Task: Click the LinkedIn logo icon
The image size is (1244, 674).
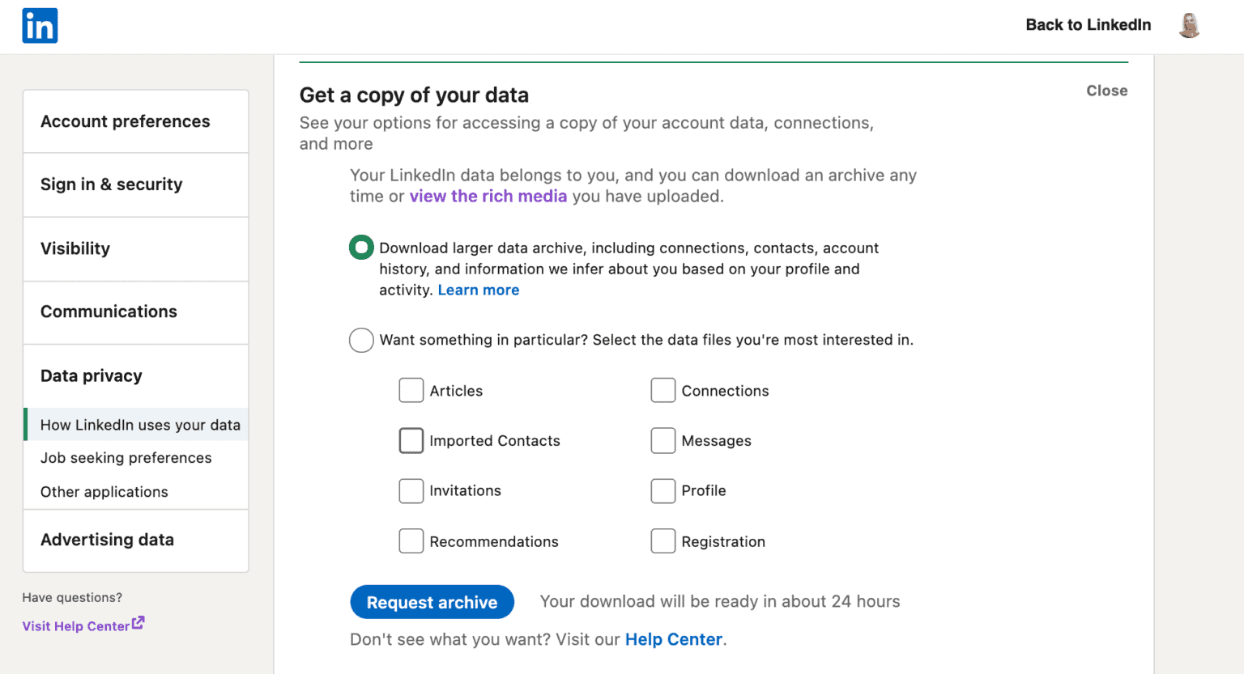Action: point(39,25)
